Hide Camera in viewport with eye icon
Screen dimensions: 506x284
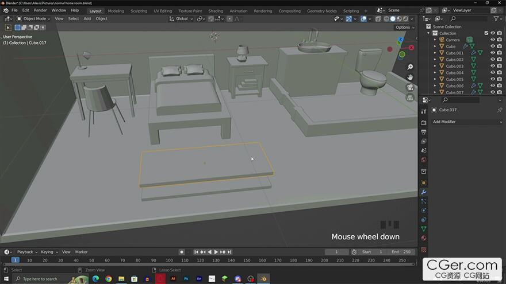[493, 40]
